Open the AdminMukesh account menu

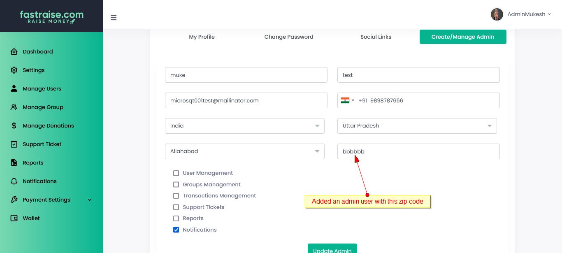pyautogui.click(x=521, y=14)
